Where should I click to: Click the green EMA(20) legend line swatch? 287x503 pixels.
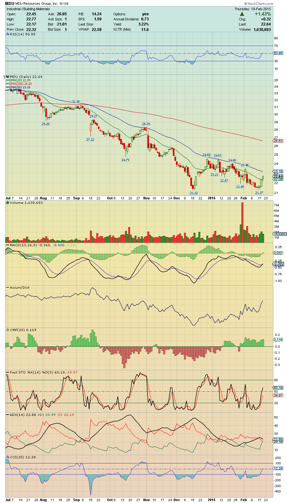tap(8, 80)
